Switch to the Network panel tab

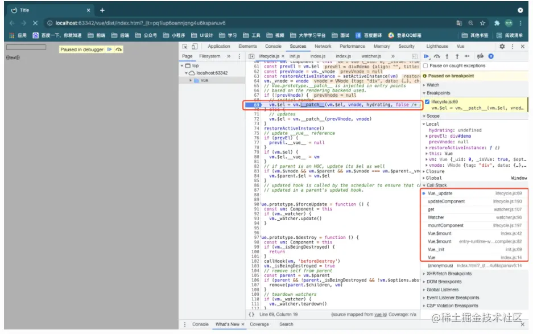tap(323, 46)
